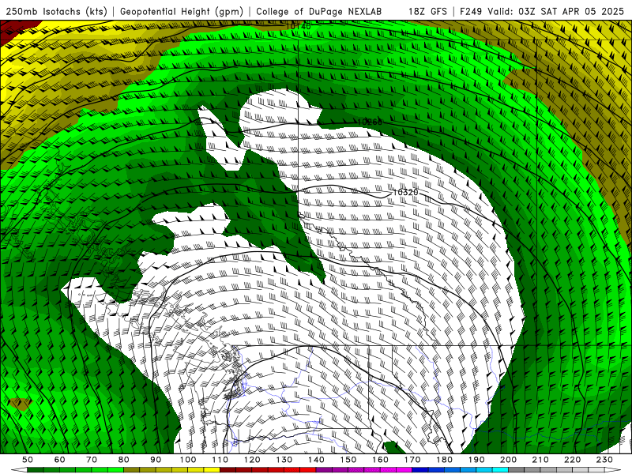Click the 'Valid: 03Z SAT APR 05 2025' text

coord(555,11)
